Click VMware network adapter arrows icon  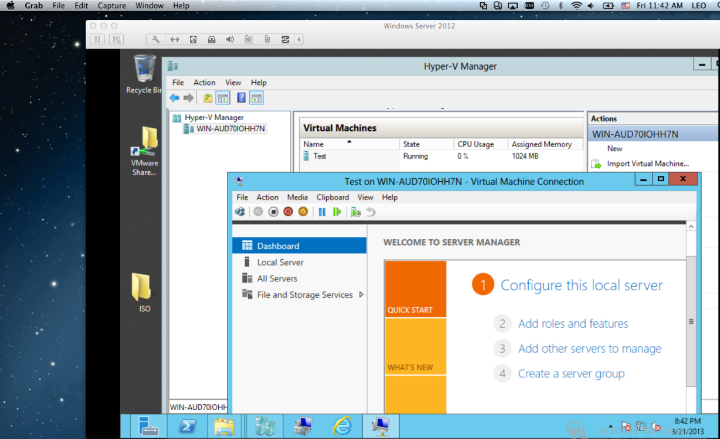(x=175, y=40)
